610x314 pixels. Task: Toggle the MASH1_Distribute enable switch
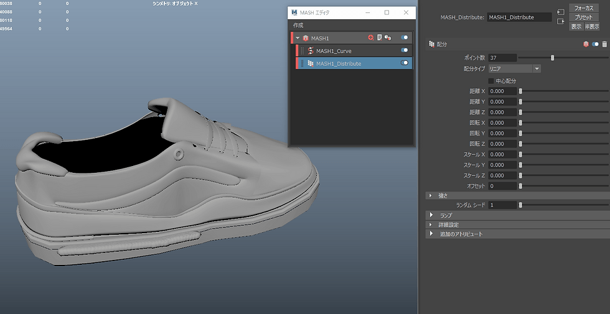[404, 63]
